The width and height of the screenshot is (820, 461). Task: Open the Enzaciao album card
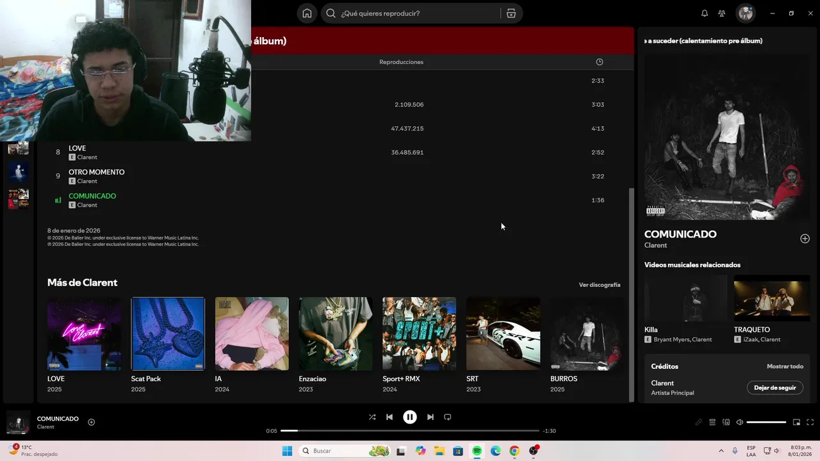pos(336,344)
